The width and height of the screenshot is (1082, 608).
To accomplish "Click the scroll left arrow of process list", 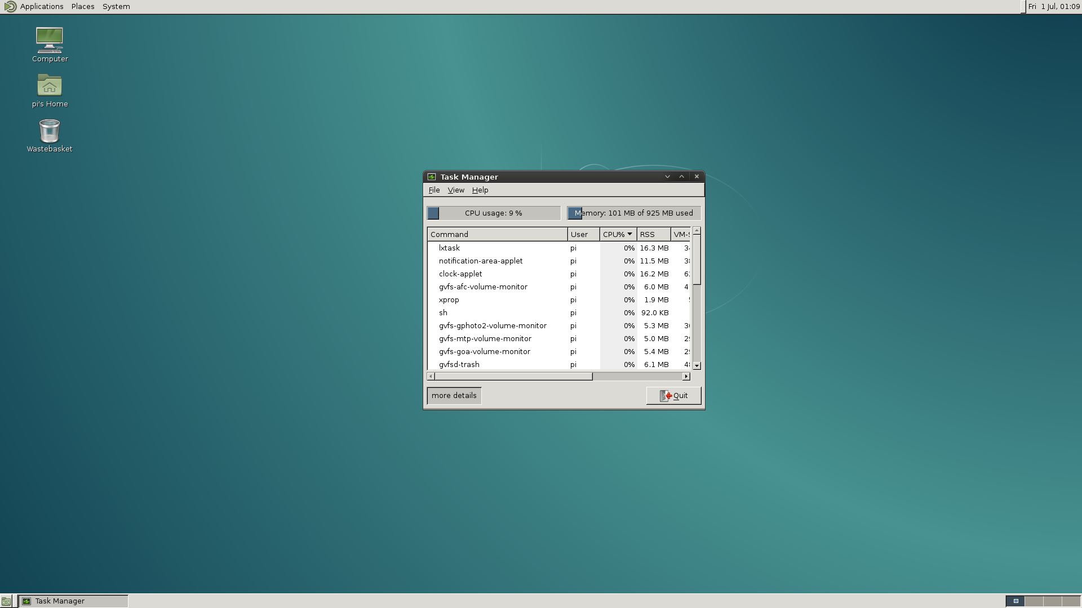I will (x=431, y=377).
